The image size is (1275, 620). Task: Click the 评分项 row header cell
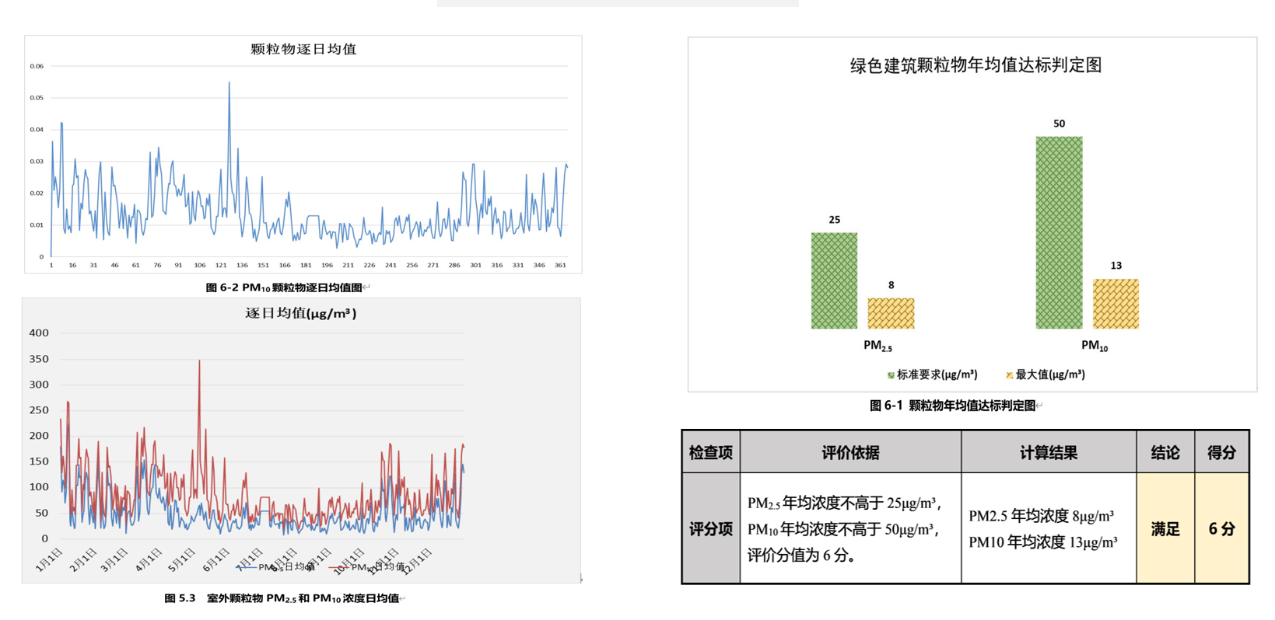pos(711,528)
